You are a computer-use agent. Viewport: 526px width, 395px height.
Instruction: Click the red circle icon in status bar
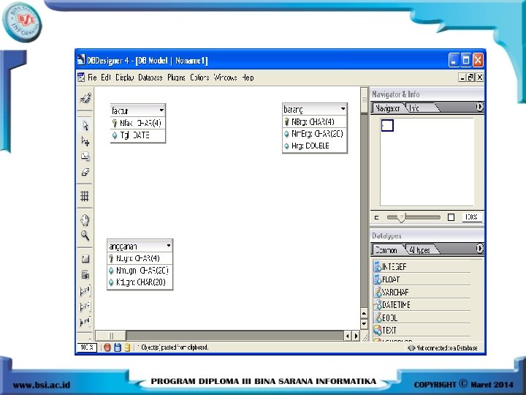pos(107,347)
